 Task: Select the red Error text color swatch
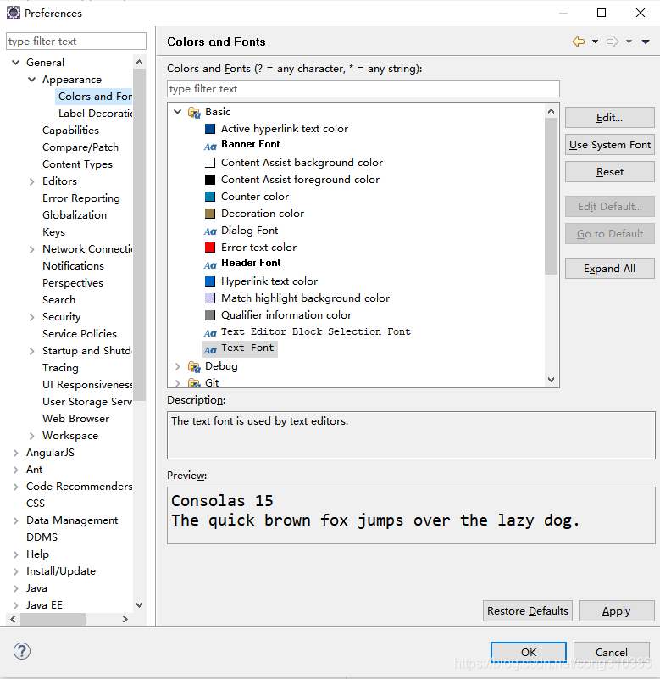[x=210, y=248]
